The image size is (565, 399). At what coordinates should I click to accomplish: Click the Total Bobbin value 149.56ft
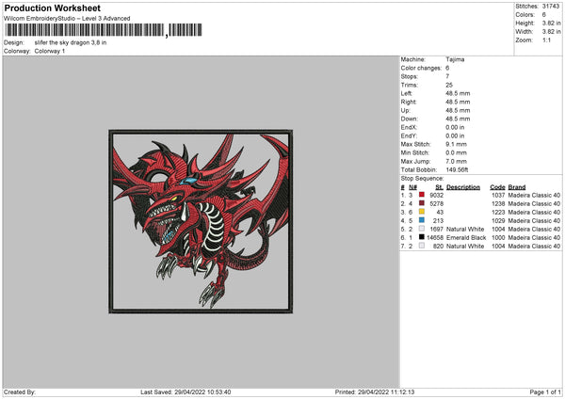click(457, 170)
